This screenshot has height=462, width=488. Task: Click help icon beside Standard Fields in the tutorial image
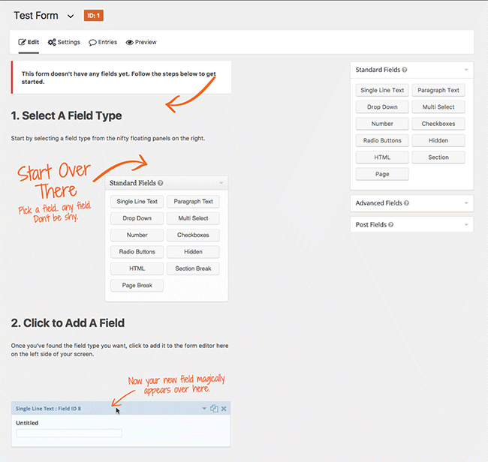point(160,183)
